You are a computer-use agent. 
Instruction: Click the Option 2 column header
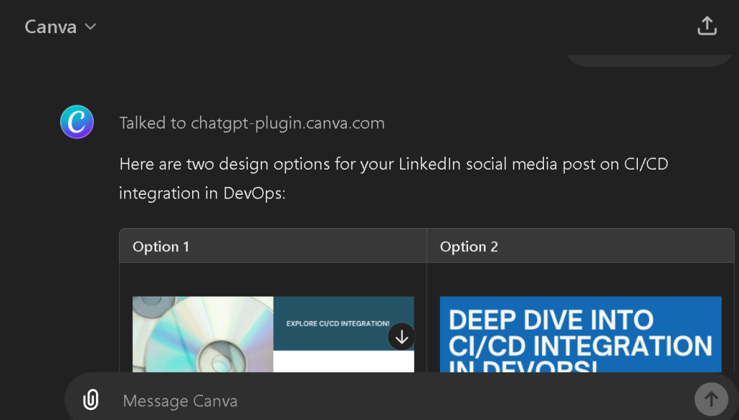(580, 246)
